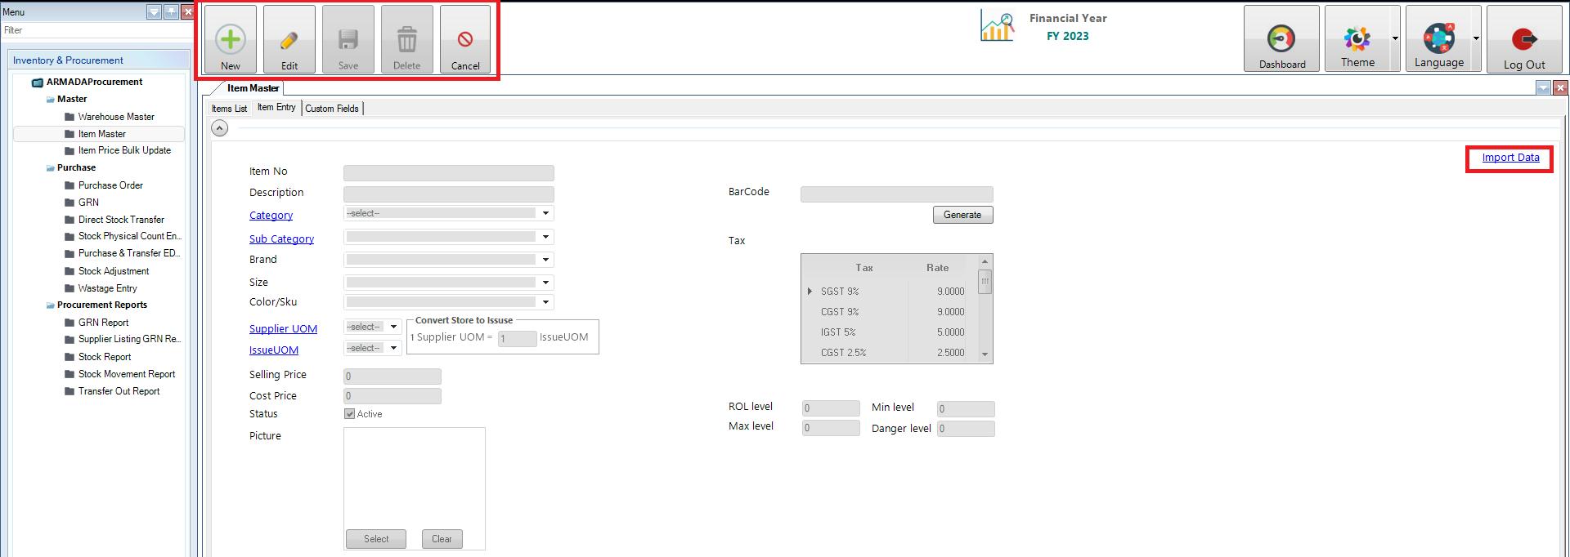Switch to the Items List tab
This screenshot has width=1570, height=557.
point(229,109)
